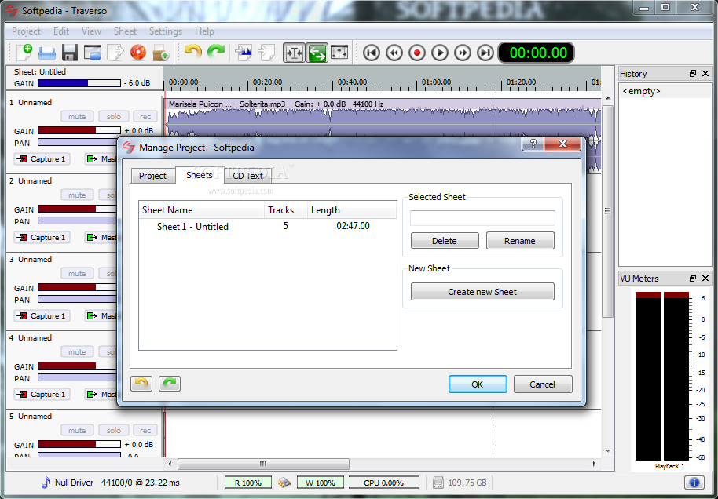The height and width of the screenshot is (499, 718).
Task: Open the Sheet menu
Action: 125,31
